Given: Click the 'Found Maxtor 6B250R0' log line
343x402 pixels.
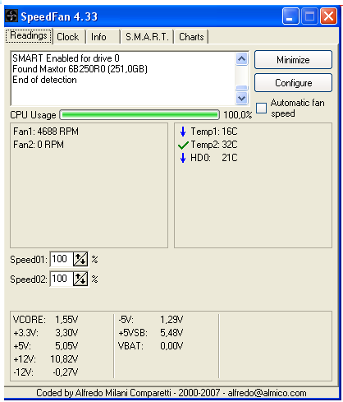Looking at the screenshot, I should [80, 69].
